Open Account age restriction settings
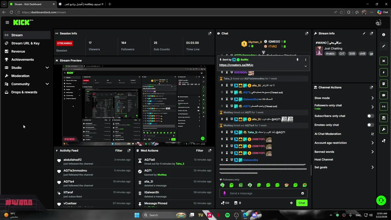 344,143
